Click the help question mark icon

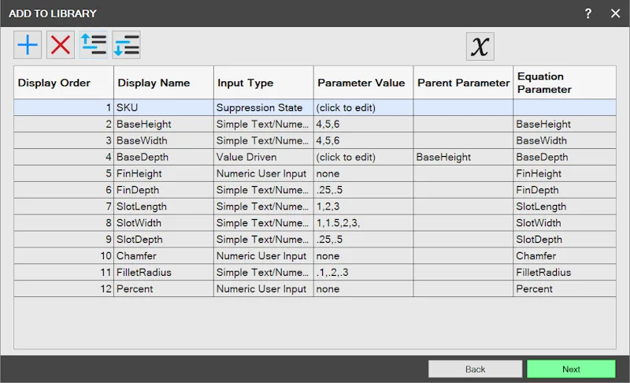tap(587, 13)
